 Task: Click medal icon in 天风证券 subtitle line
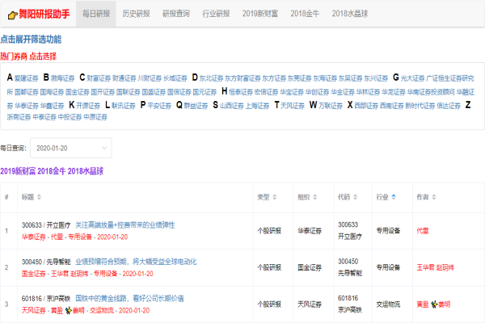[69, 310]
